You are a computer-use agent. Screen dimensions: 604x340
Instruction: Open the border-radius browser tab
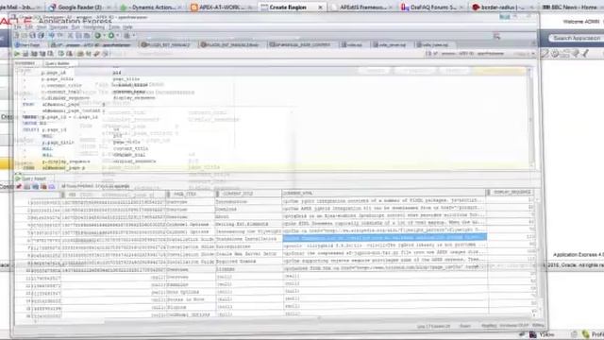point(503,7)
